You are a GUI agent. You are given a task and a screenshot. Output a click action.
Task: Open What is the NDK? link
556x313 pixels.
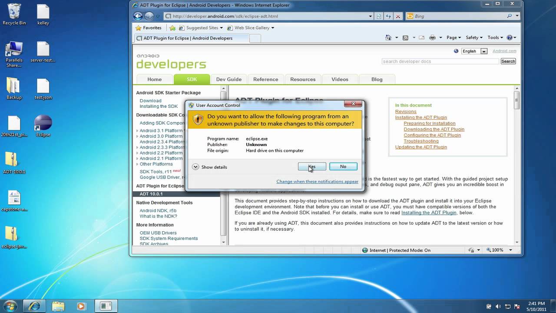coord(158,216)
